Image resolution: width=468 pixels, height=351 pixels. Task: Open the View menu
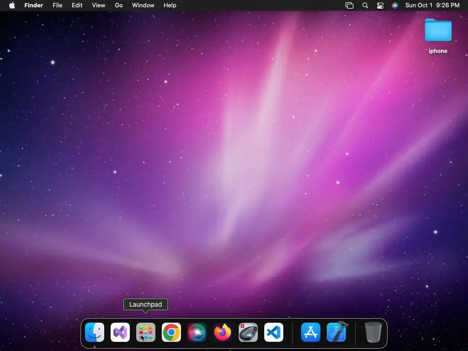point(99,5)
